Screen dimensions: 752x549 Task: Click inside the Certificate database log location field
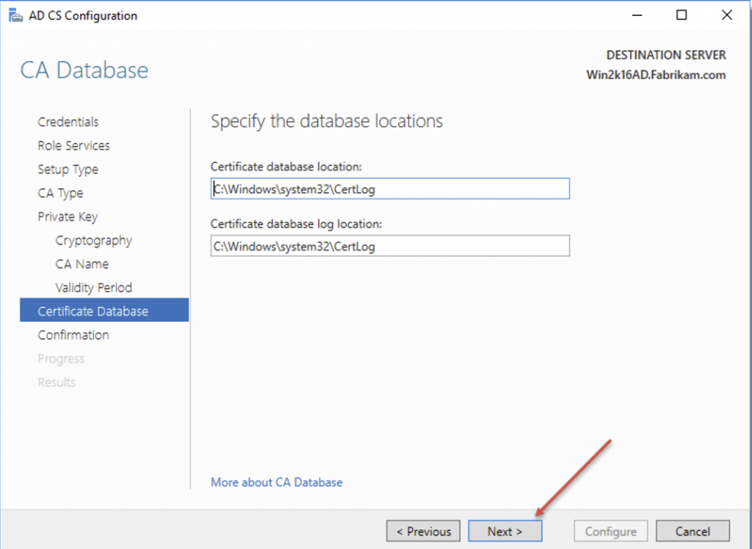(x=390, y=245)
